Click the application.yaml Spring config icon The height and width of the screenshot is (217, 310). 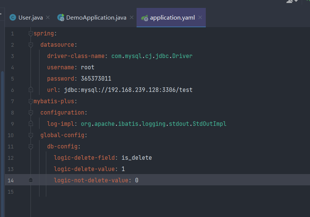click(144, 18)
